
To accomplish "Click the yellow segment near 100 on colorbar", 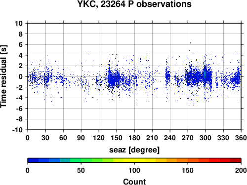I will tap(134, 160).
